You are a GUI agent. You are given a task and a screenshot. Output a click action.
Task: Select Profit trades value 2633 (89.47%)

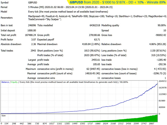click(x=92, y=55)
